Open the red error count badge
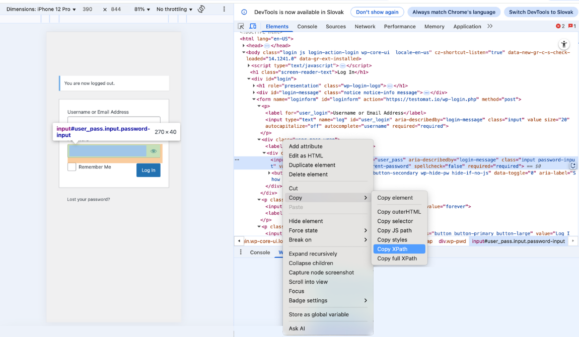 pyautogui.click(x=558, y=26)
